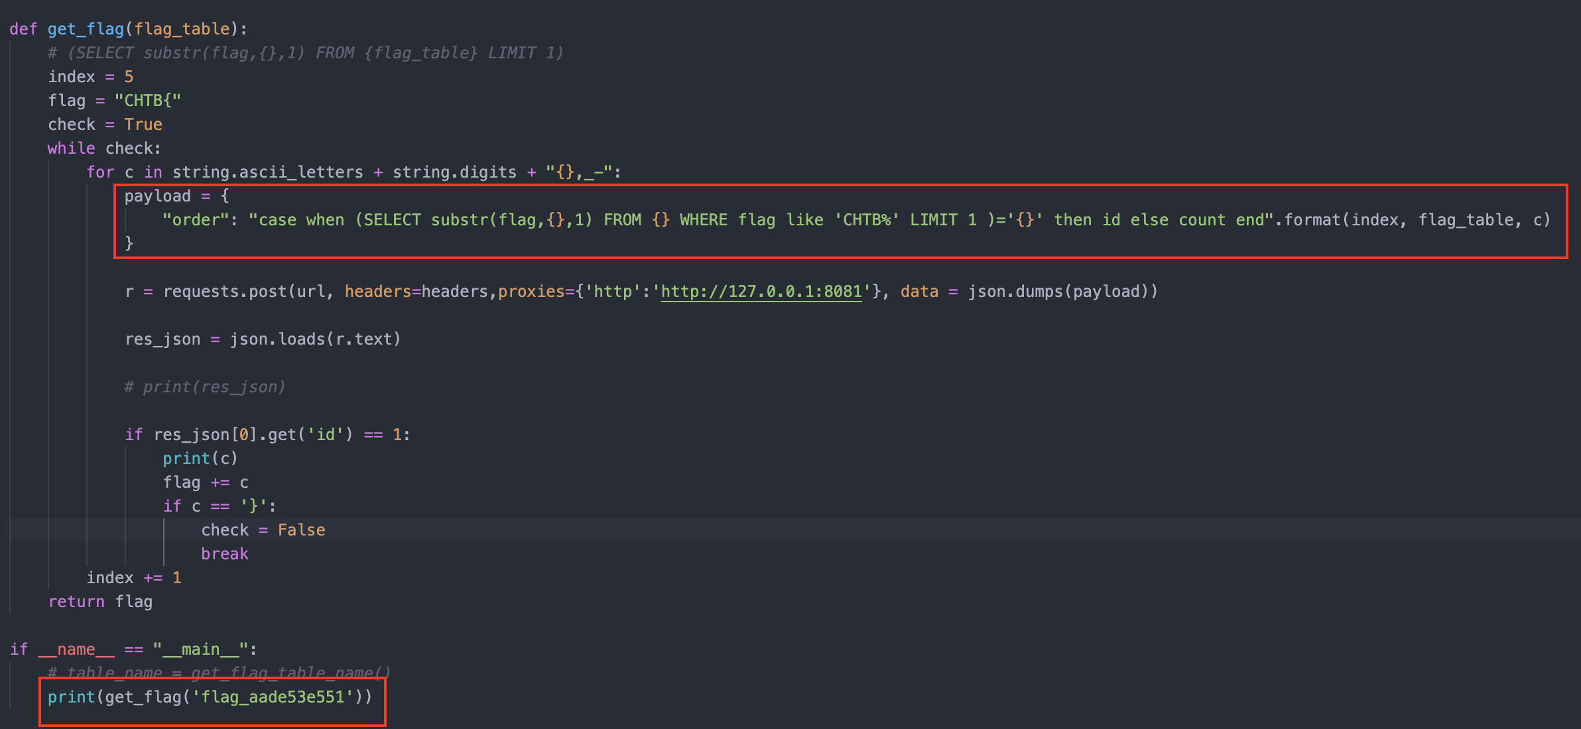1581x729 pixels.
Task: Click the if __name__ == "__main__" line
Action: (x=133, y=649)
